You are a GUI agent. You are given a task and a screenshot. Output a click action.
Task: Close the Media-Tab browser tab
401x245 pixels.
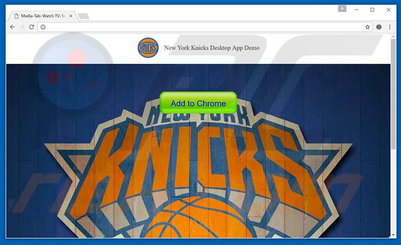point(71,16)
